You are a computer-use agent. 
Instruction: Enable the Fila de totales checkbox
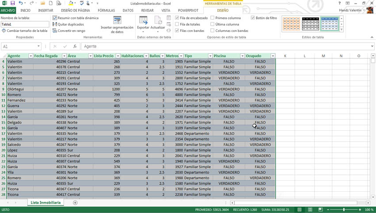[x=177, y=24]
